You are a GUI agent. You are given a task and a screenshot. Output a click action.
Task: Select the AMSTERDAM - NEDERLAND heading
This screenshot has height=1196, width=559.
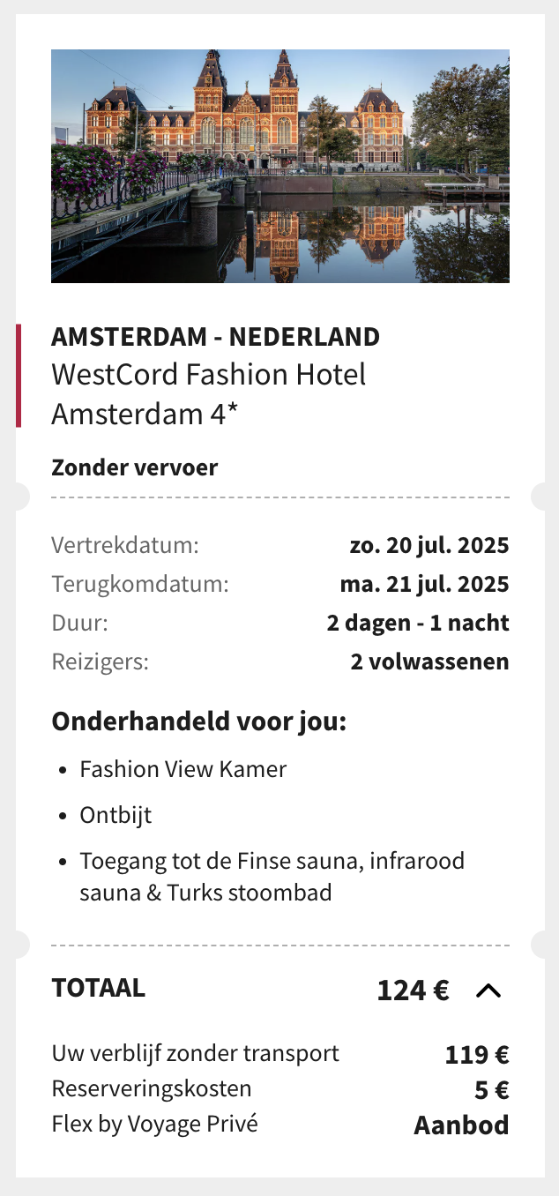coord(216,337)
